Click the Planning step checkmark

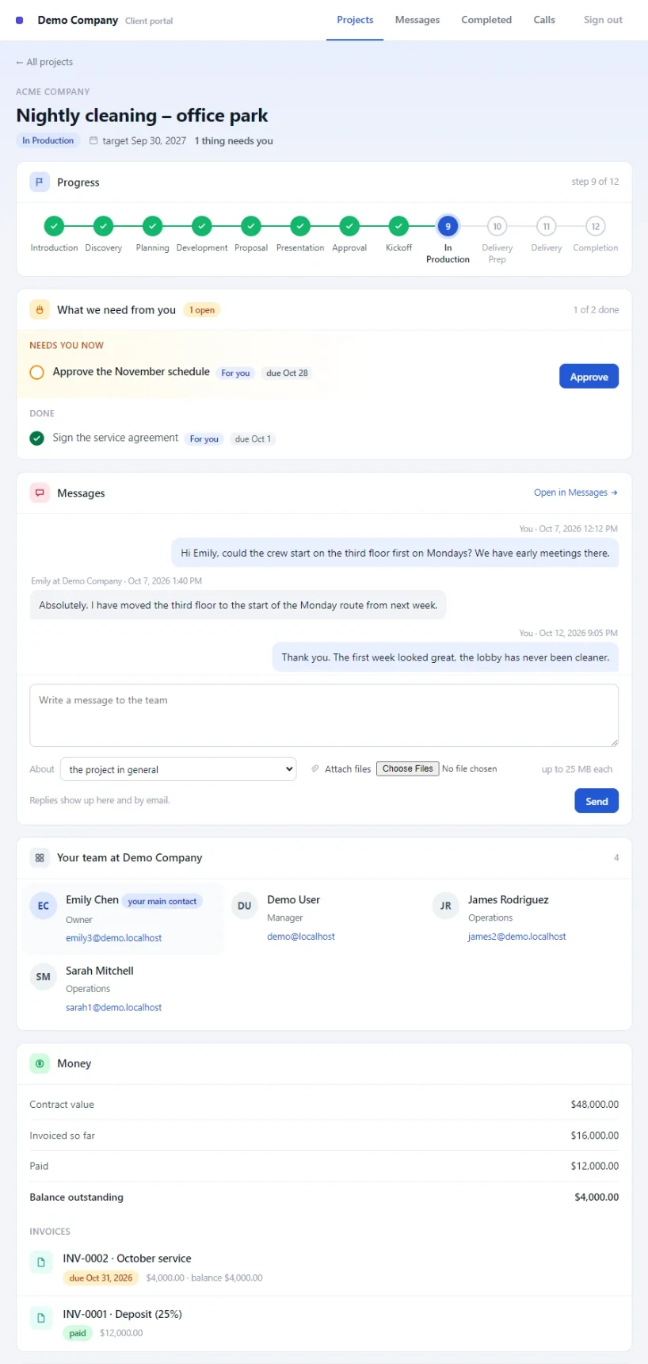pos(152,226)
